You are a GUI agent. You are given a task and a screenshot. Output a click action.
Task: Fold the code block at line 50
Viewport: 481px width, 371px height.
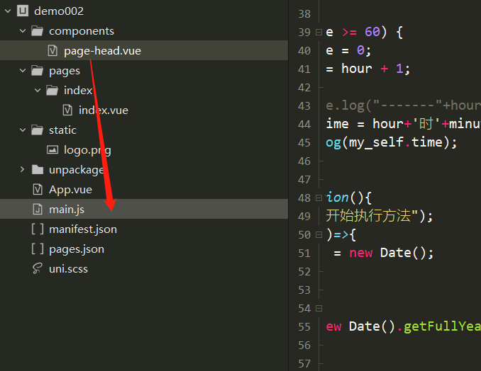pyautogui.click(x=319, y=234)
